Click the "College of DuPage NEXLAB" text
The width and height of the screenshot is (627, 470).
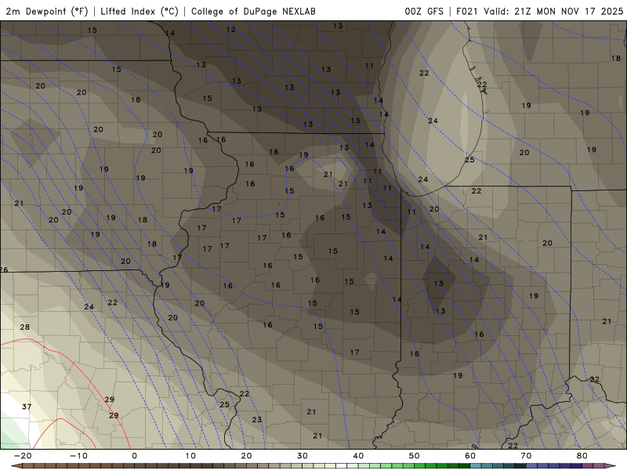click(x=253, y=11)
